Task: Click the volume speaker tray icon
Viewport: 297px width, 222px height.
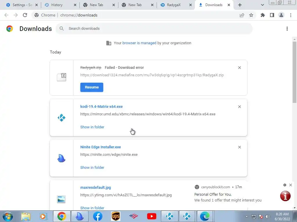Action: coord(268,217)
